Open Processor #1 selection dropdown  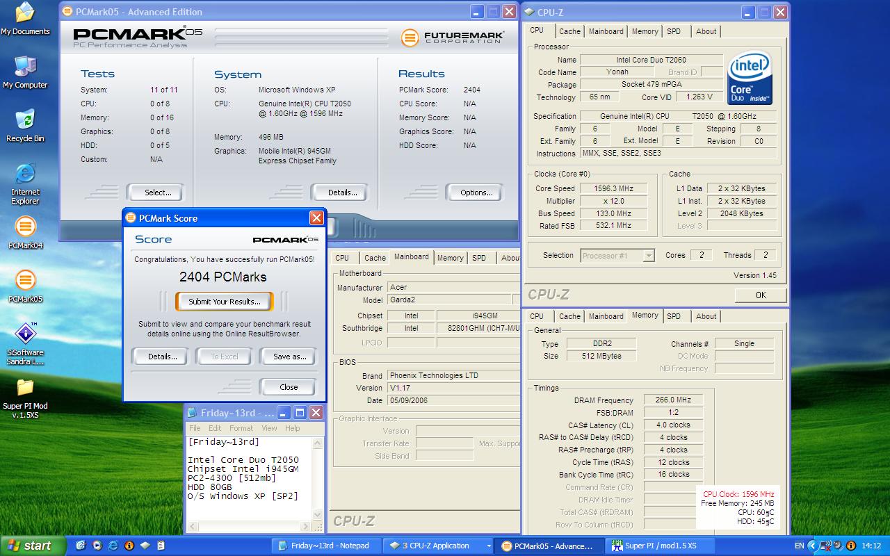(649, 256)
